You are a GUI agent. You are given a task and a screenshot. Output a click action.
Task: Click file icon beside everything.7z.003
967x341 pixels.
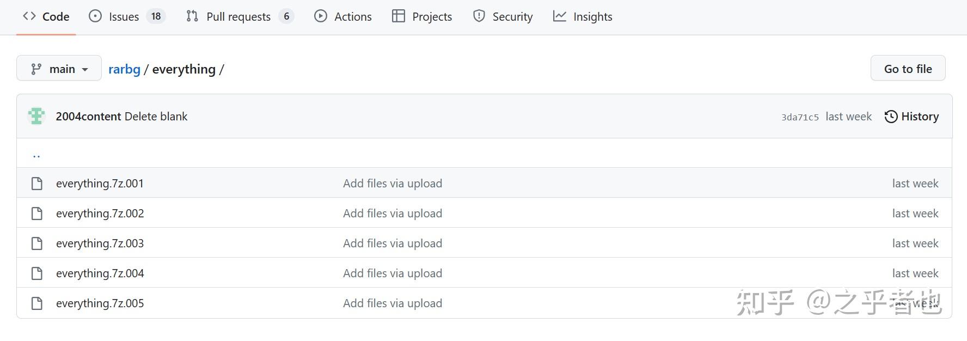(37, 243)
